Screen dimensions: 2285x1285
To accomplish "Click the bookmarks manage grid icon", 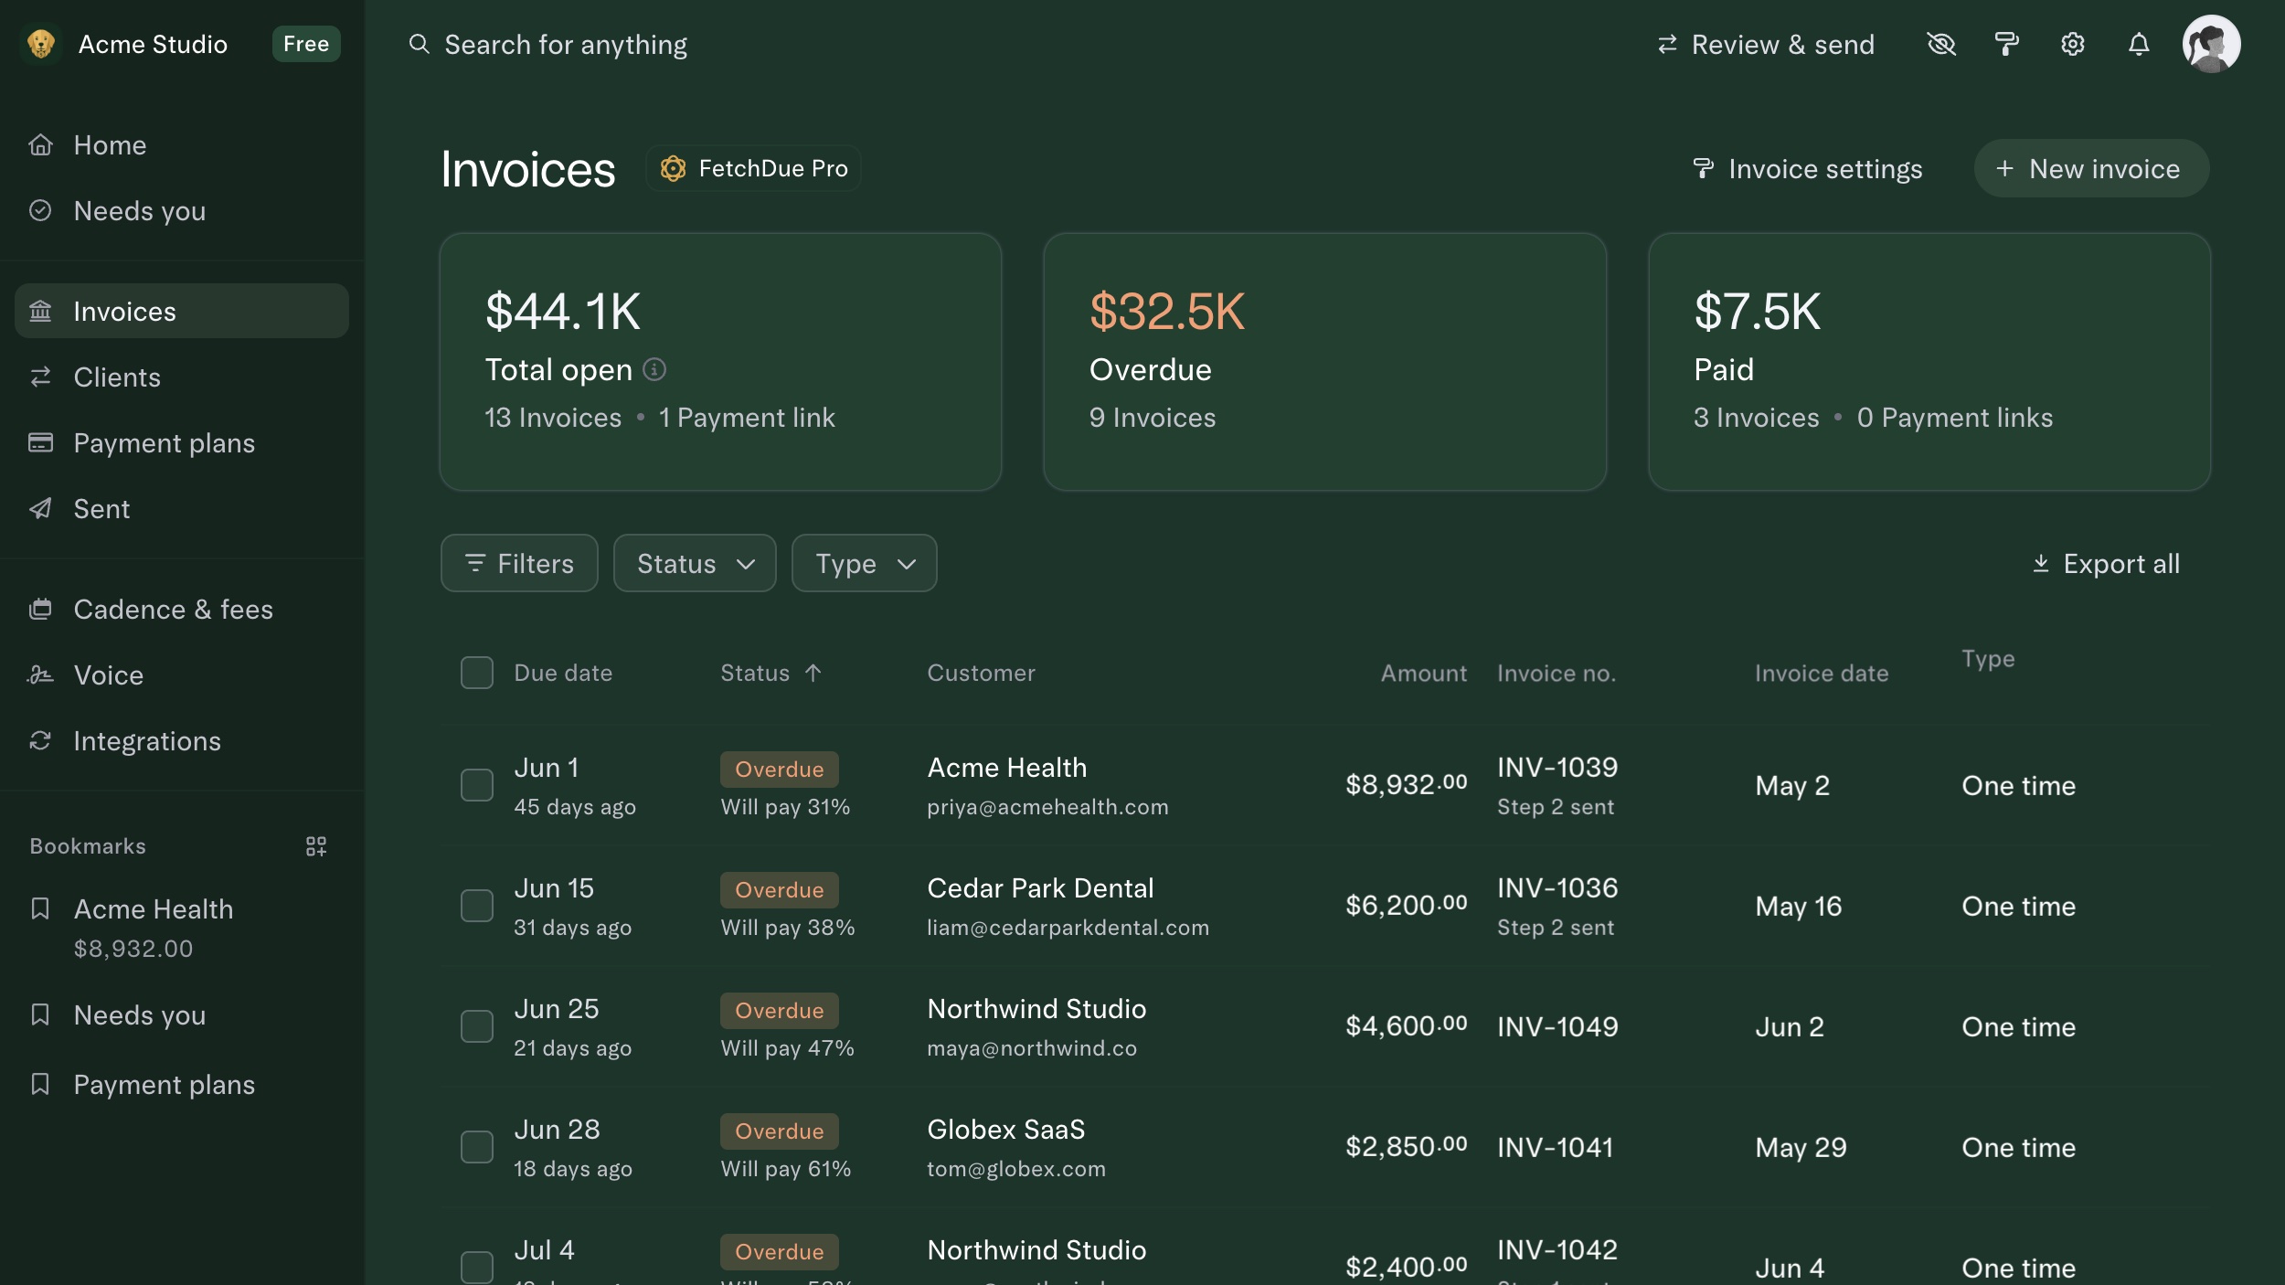I will click(x=316, y=846).
